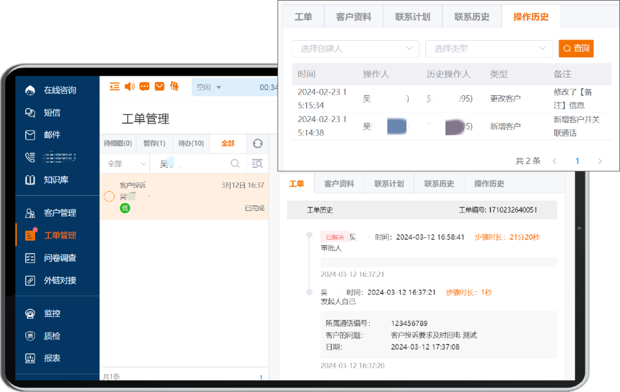The height and width of the screenshot is (392, 620).
Task: Open the 全部 filter dropdown in list
Action: click(126, 163)
